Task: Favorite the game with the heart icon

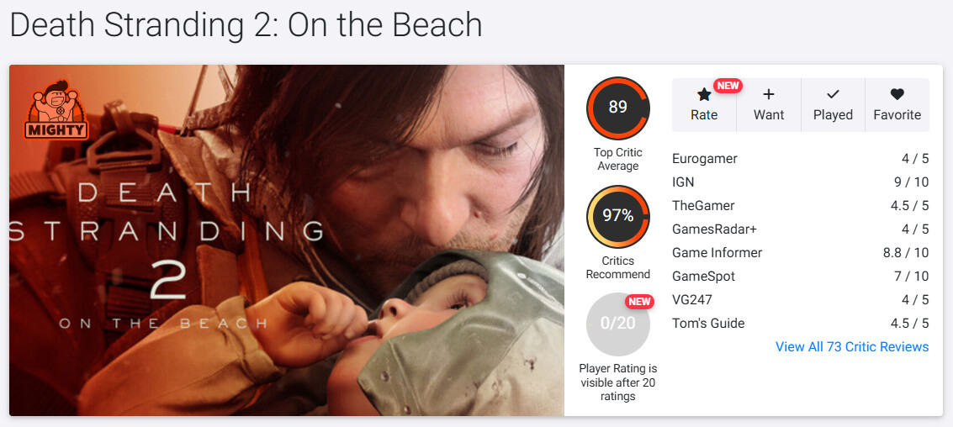Action: (897, 95)
